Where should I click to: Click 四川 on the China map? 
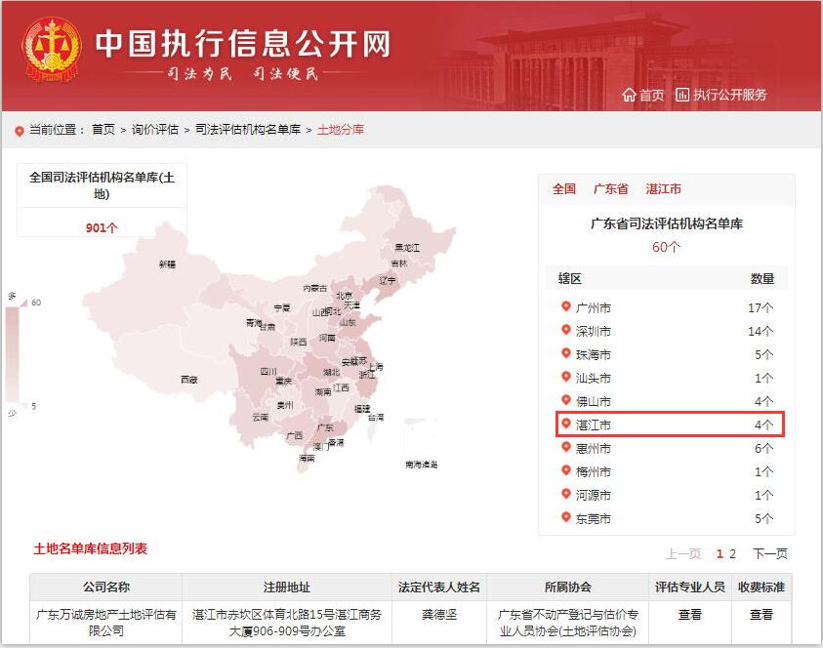coord(268,371)
